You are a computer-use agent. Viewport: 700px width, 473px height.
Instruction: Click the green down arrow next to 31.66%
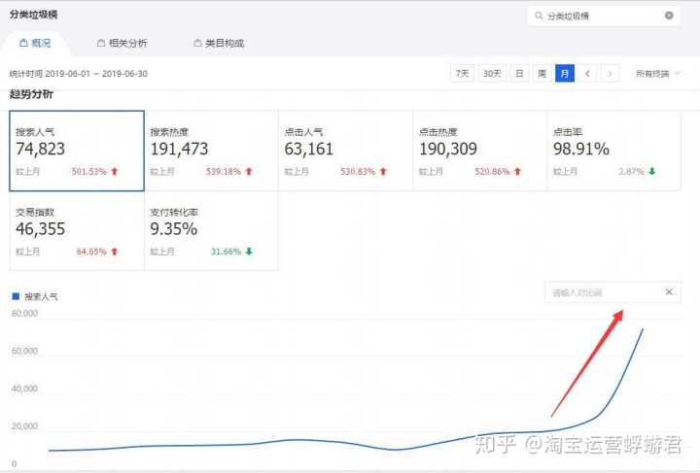(x=249, y=252)
